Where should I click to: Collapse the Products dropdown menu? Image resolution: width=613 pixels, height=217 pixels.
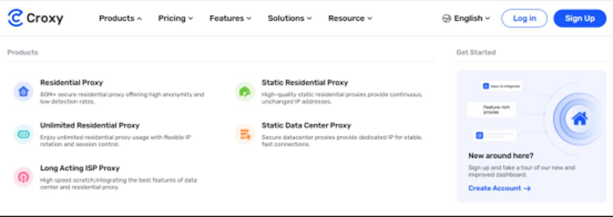(x=121, y=18)
